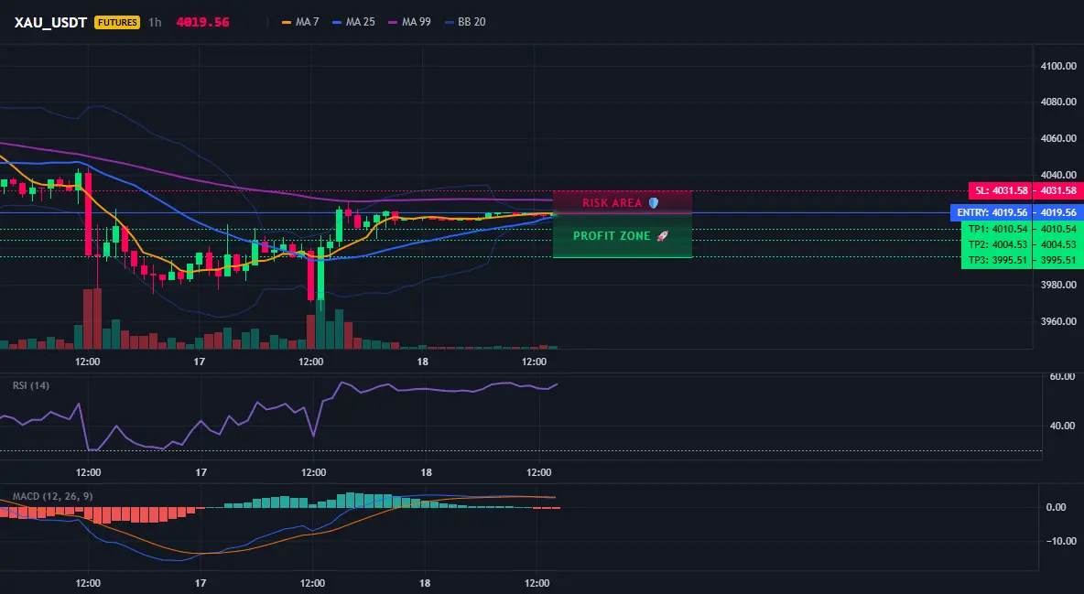Screen dimensions: 1084x594
Task: Click the rocket icon in PROFIT ZONE
Action: click(662, 236)
